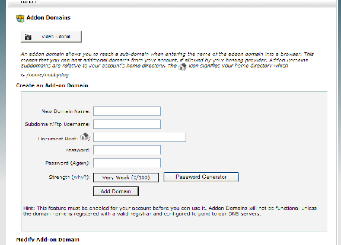Focus the Password field
The height and width of the screenshot is (245, 341).
point(127,150)
